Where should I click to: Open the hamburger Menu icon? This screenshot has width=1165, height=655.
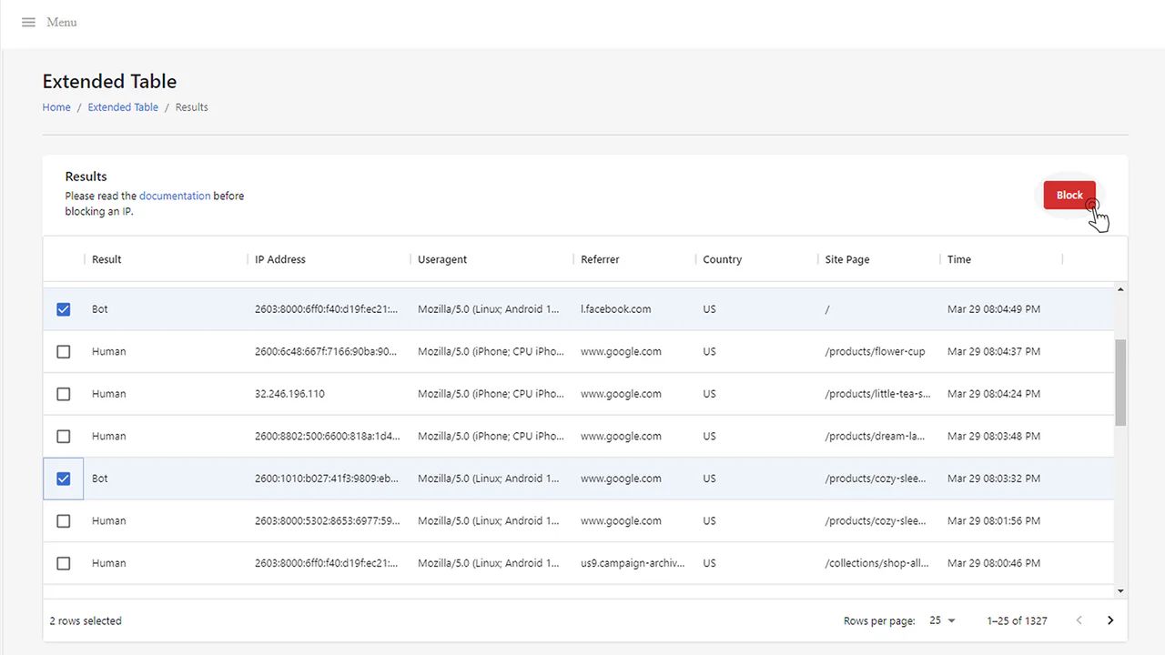tap(28, 22)
